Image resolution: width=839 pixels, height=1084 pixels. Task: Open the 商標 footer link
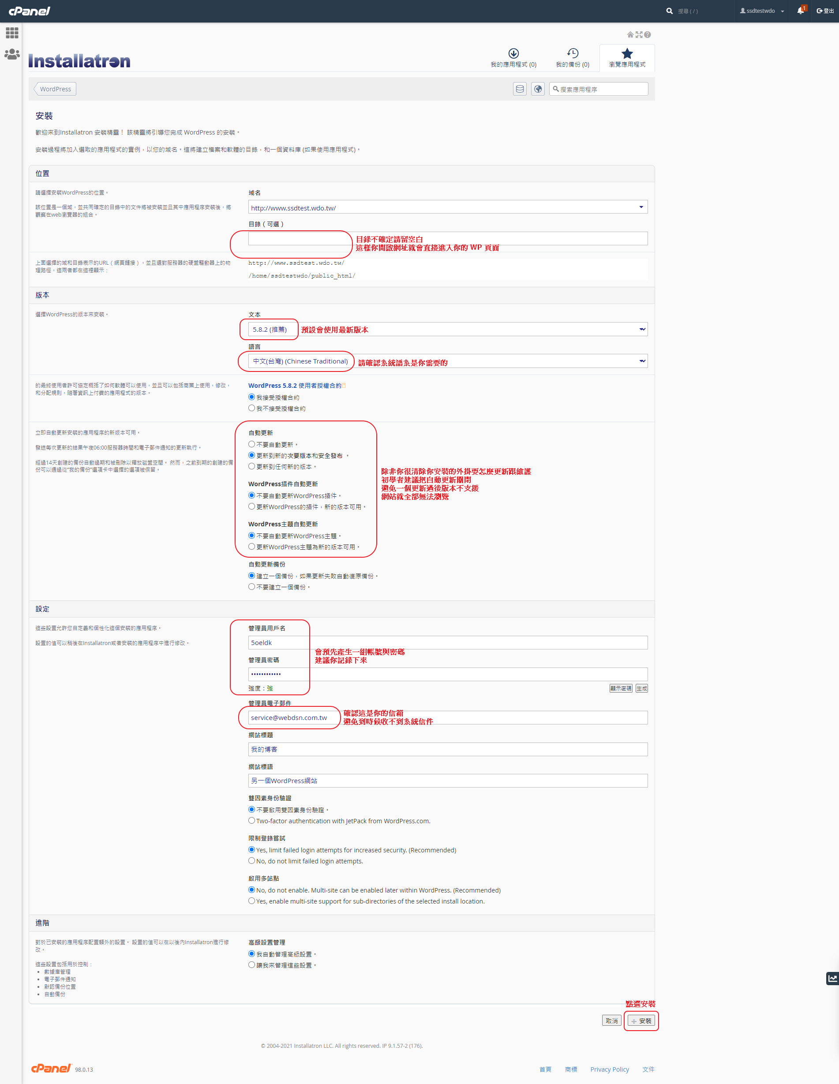point(571,1069)
